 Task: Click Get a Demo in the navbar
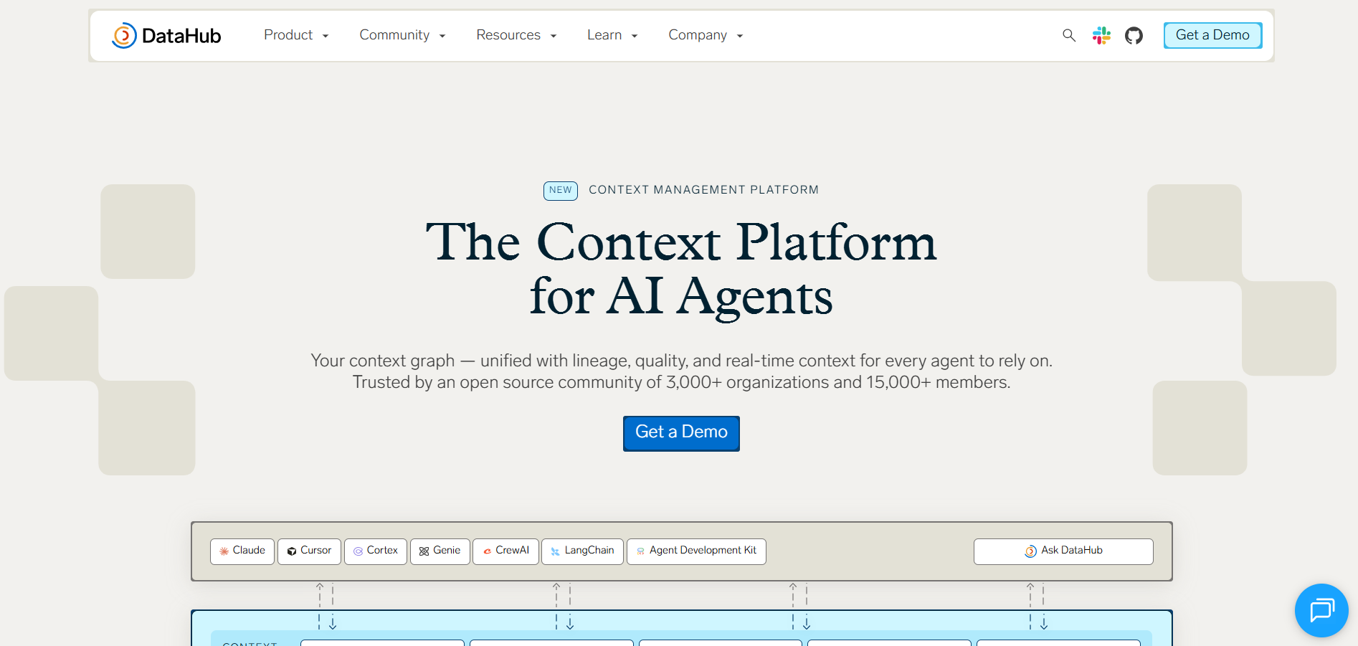(x=1212, y=35)
